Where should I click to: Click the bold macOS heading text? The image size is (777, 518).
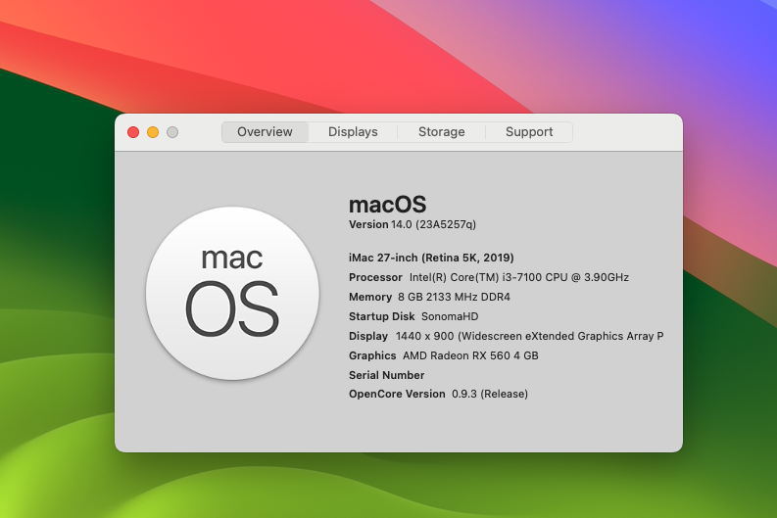(388, 205)
